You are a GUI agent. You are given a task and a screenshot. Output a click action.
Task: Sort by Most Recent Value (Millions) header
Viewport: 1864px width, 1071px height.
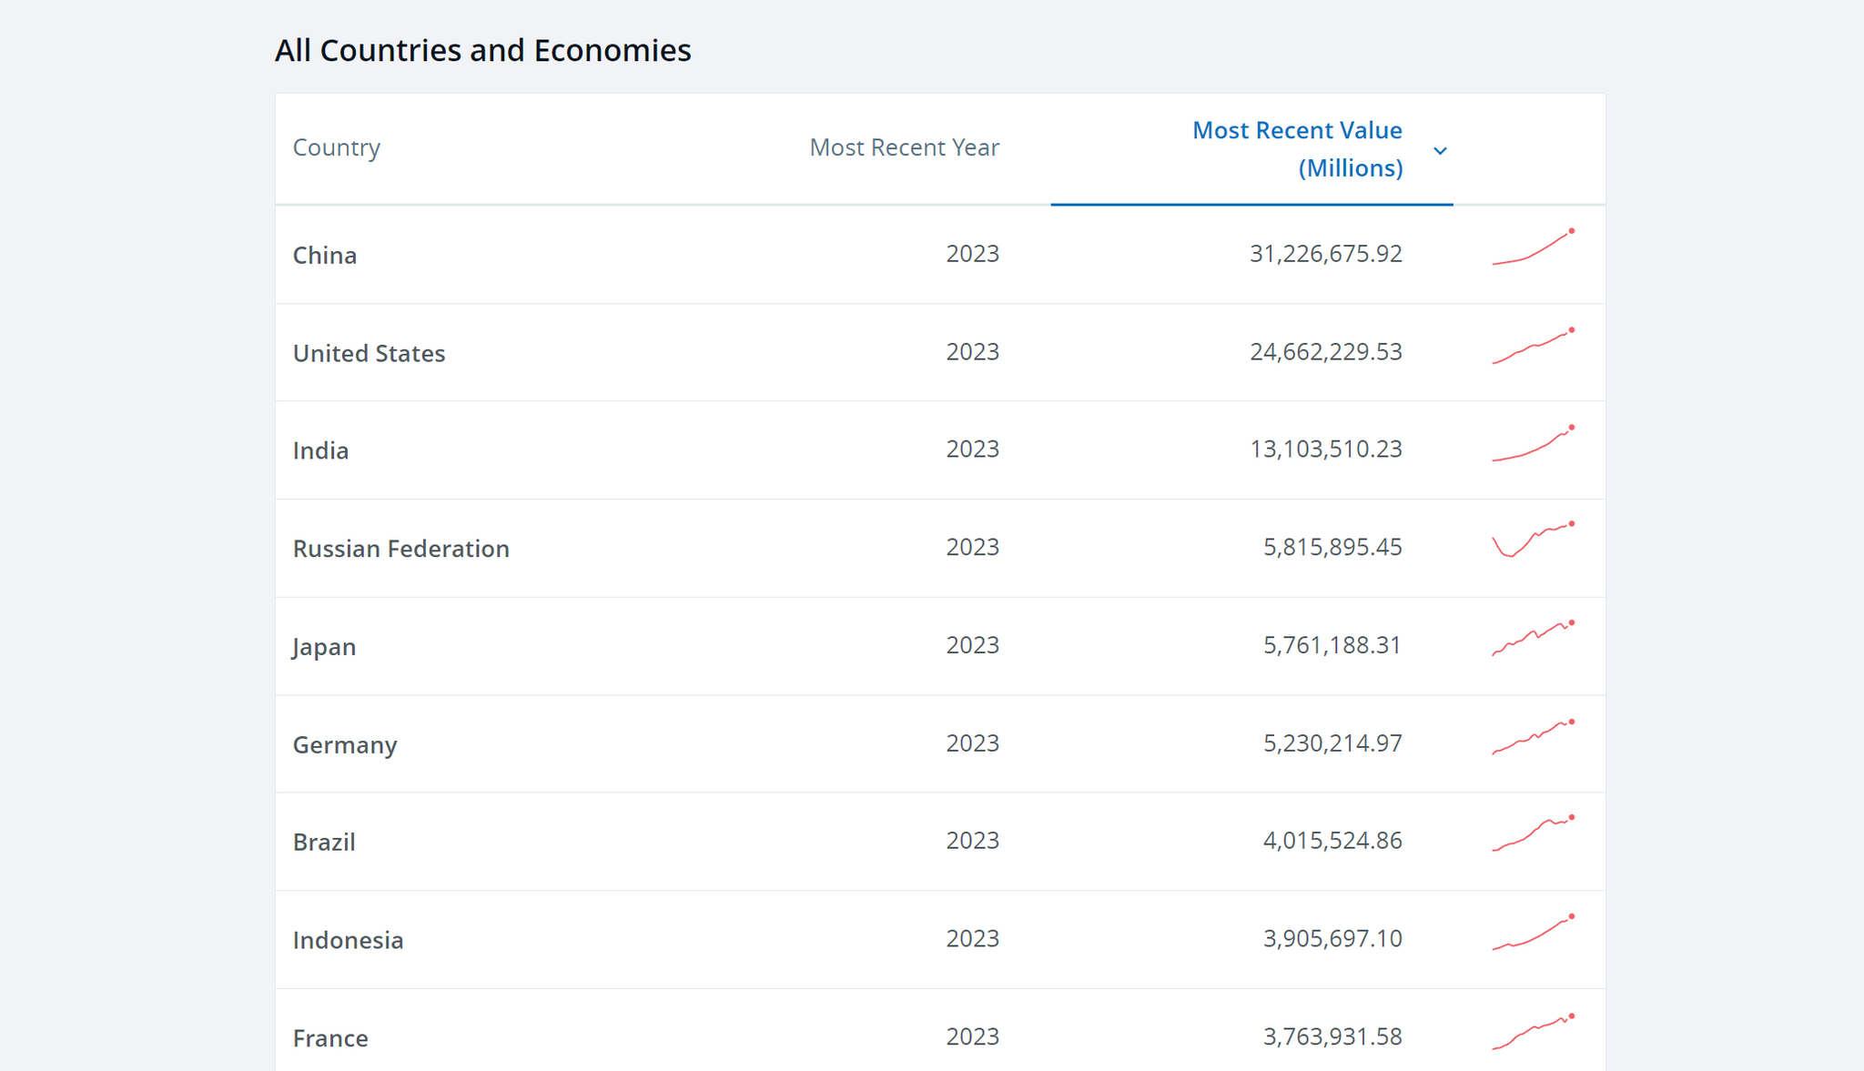click(1297, 149)
